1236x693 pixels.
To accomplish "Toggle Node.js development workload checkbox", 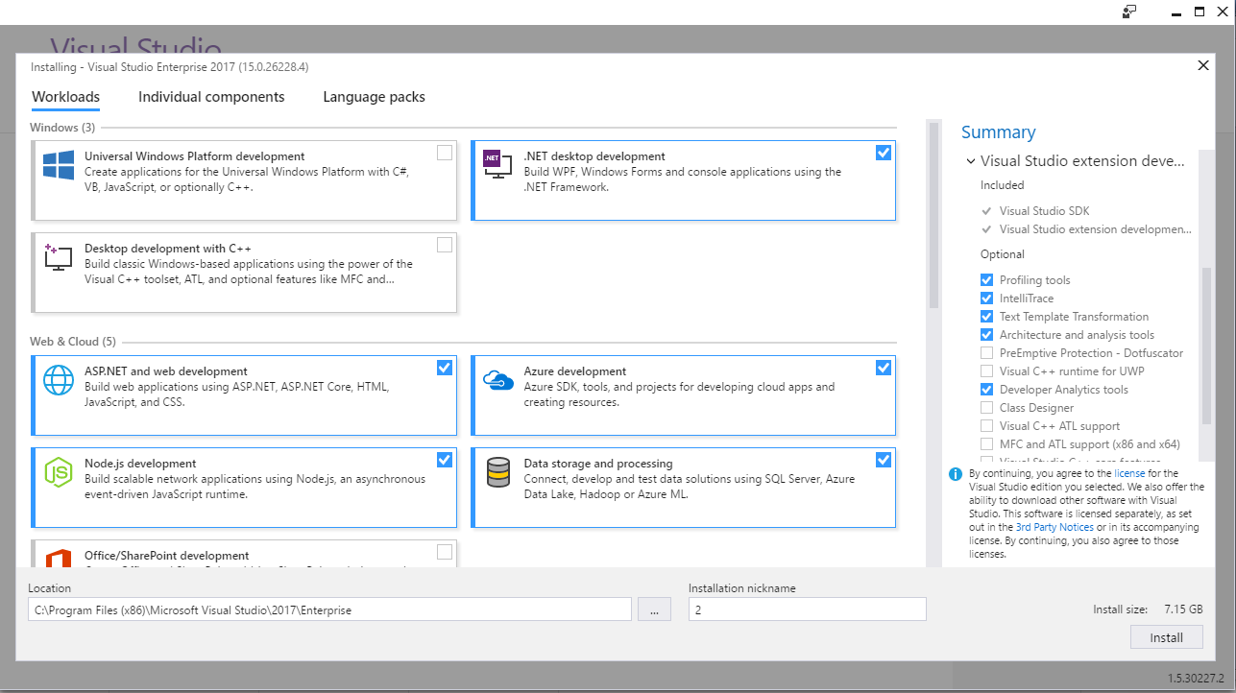I will [x=445, y=460].
